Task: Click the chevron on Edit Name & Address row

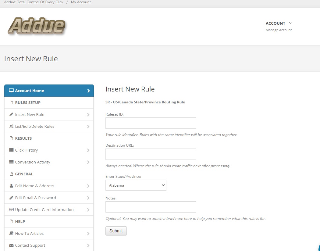Action: 88,186
